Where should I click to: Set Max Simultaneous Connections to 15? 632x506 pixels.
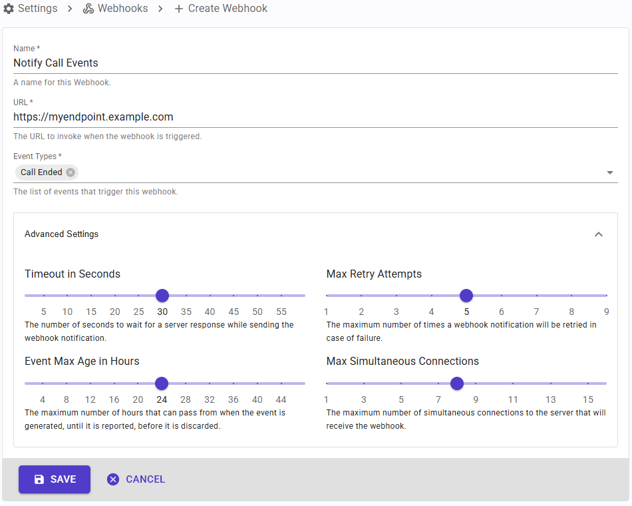coord(588,383)
